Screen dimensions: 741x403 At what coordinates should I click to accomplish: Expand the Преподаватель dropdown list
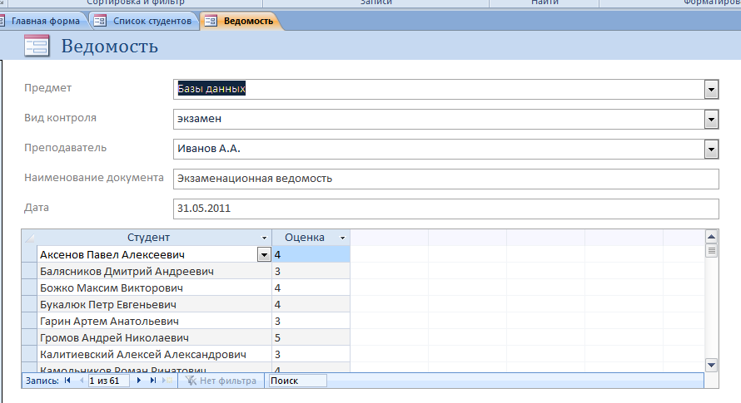coord(711,150)
